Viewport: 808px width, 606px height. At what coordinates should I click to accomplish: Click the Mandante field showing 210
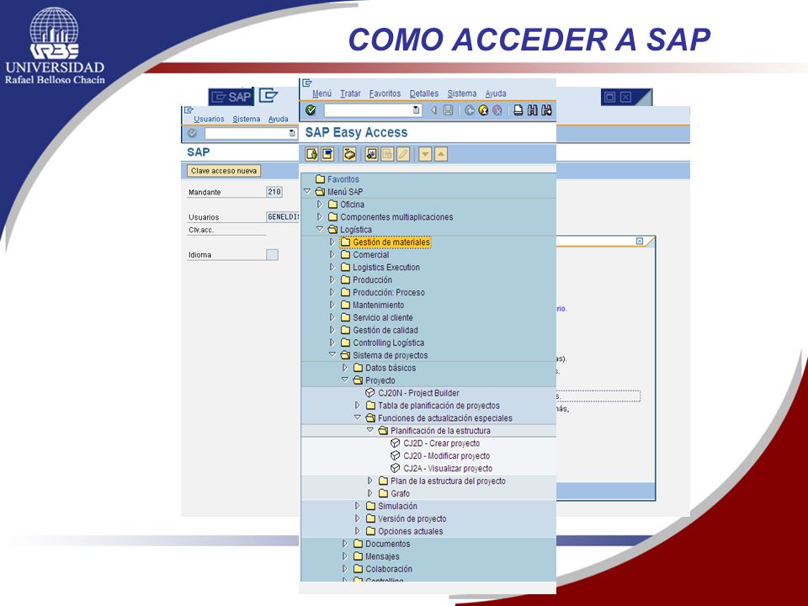click(274, 192)
